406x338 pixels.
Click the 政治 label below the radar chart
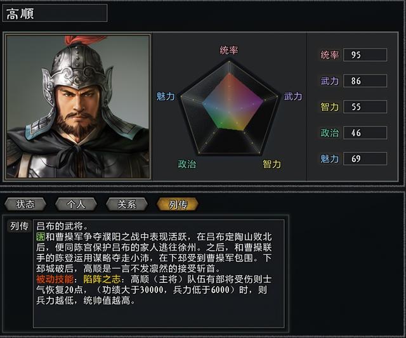coord(187,164)
